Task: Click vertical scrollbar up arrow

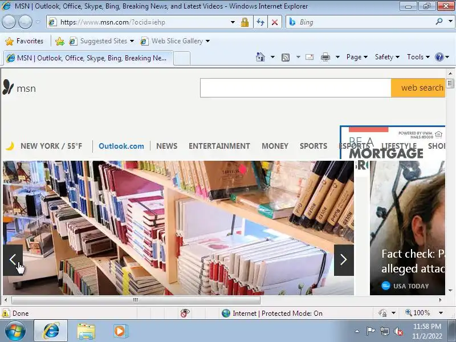Action: click(450, 74)
